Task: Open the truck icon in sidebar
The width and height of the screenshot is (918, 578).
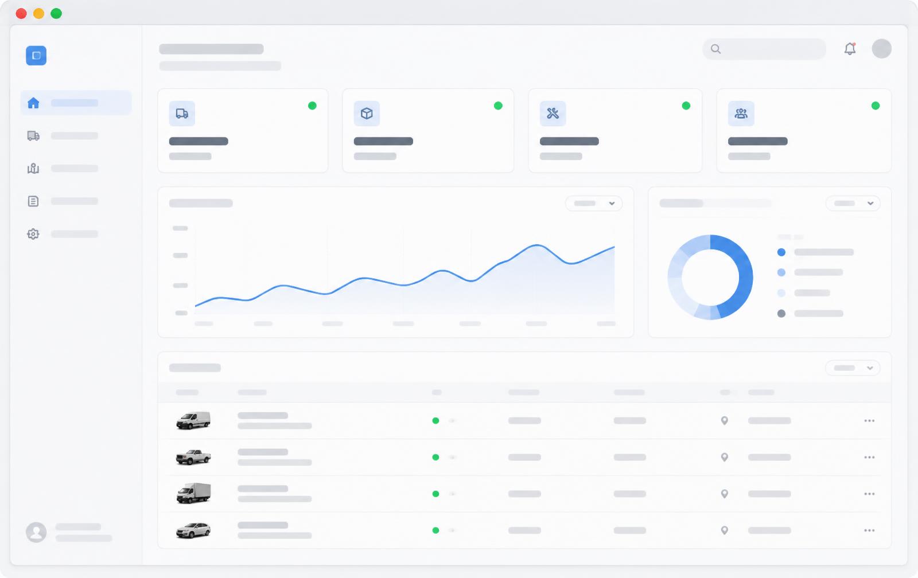Action: [x=33, y=136]
